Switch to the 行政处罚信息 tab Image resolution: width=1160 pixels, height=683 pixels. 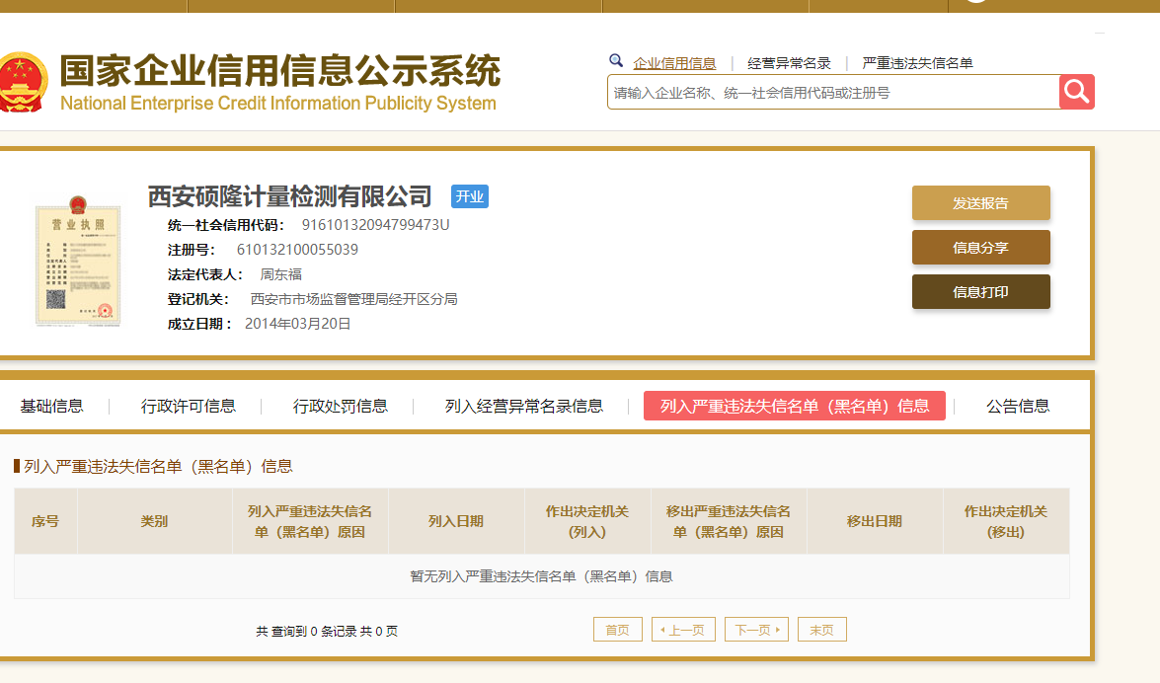[341, 407]
